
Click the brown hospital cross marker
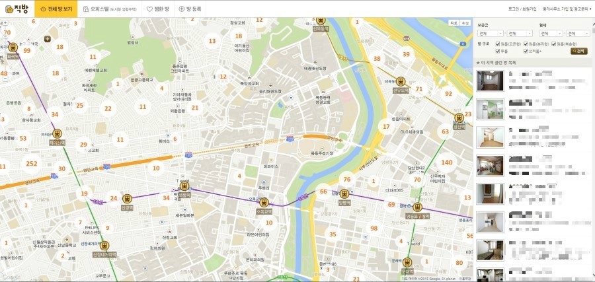point(48,39)
